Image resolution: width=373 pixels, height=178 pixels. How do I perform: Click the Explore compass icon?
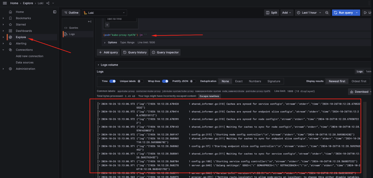10,37
